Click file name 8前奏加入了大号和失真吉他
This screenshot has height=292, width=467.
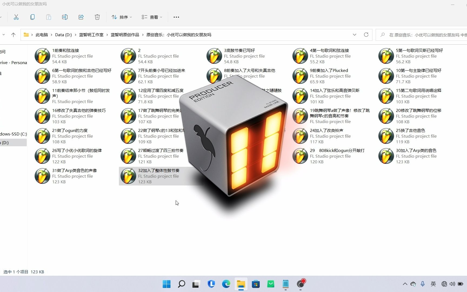tap(249, 70)
